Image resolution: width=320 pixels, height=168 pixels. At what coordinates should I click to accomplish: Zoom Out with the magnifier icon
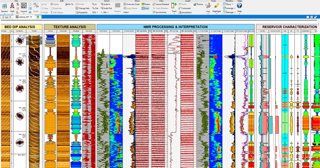pos(95,8)
